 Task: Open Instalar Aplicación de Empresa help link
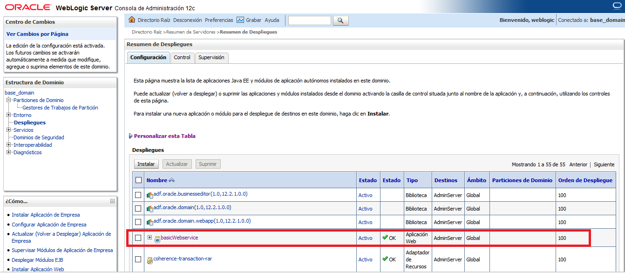pyautogui.click(x=46, y=215)
